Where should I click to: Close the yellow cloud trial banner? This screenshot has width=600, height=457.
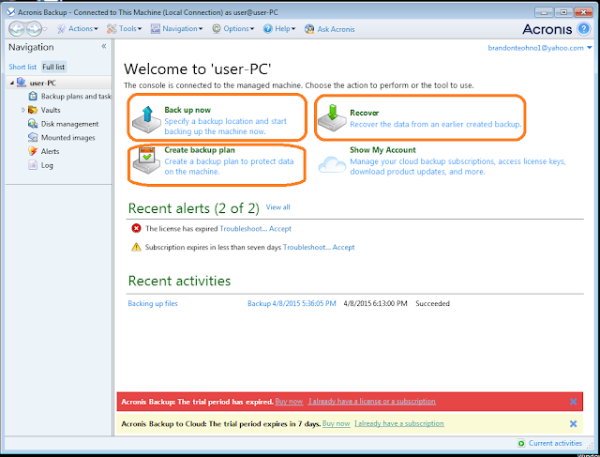(x=573, y=423)
